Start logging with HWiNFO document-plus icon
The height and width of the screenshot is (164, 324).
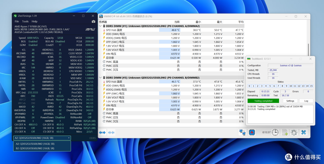285,132
